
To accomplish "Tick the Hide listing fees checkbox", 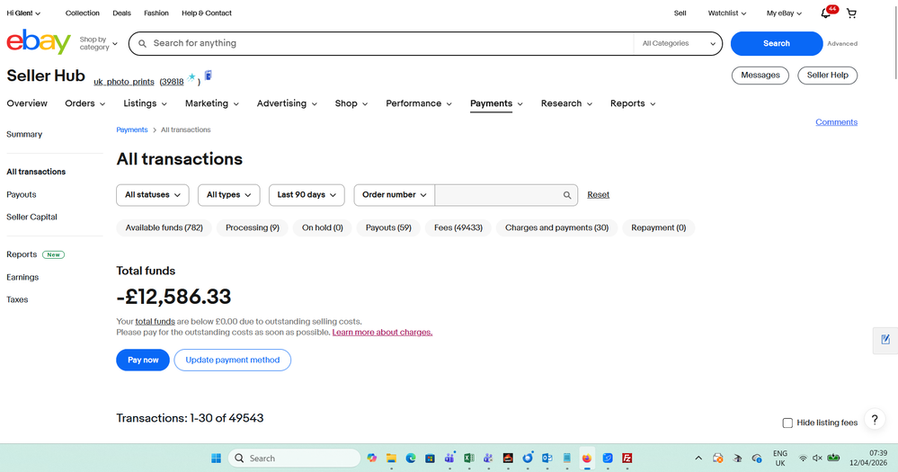I will tap(787, 423).
